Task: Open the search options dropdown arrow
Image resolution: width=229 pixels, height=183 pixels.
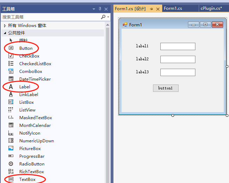Action: point(108,17)
